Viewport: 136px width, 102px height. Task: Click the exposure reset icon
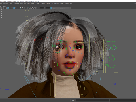(39, 8)
